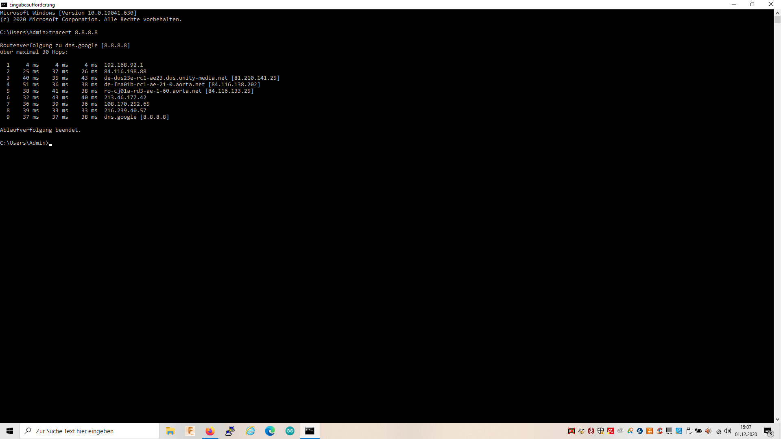The width and height of the screenshot is (781, 439).
Task: Open the Windows Start menu
Action: 10,431
